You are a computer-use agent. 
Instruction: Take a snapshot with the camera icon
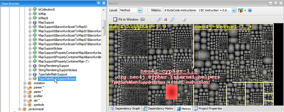click(143, 19)
